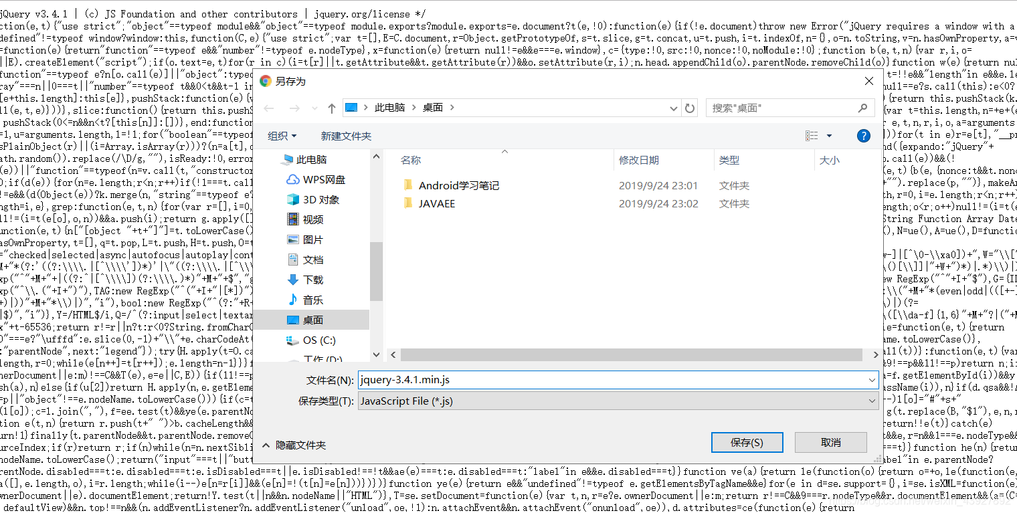This screenshot has height=513, width=1017.
Task: Click the OS (C:) drive icon
Action: coord(292,340)
